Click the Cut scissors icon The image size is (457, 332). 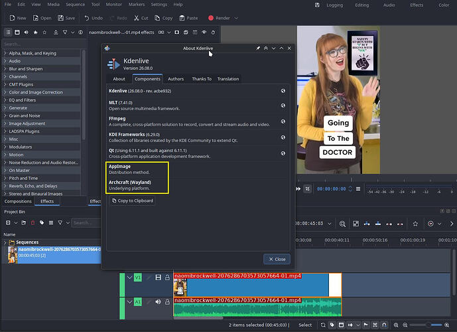click(x=137, y=18)
